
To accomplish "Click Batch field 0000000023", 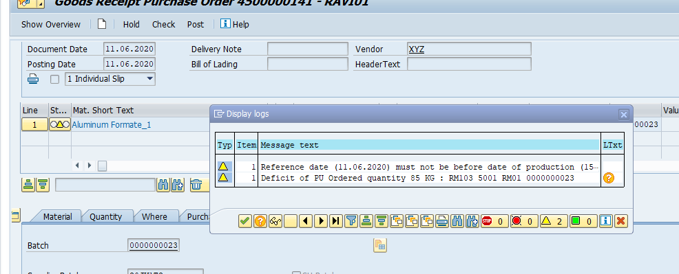I will pyautogui.click(x=154, y=246).
